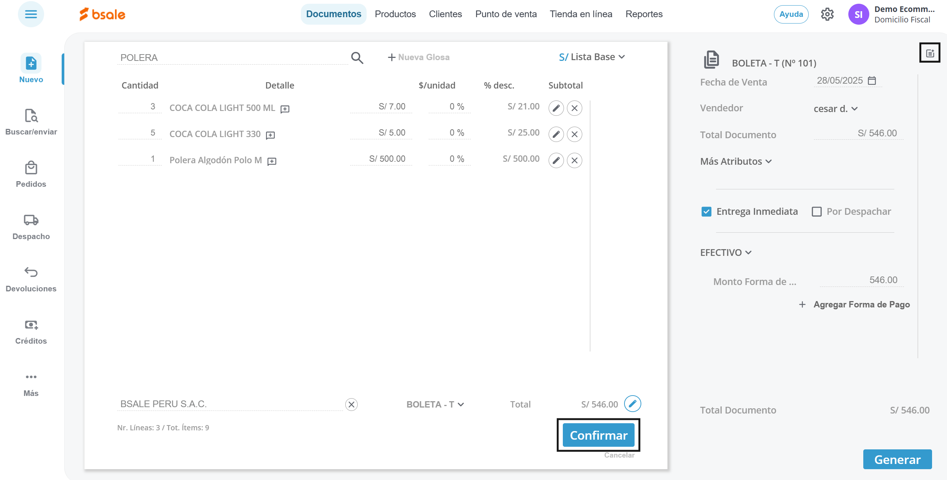The width and height of the screenshot is (947, 480).
Task: Go to the Despacho sidebar section
Action: click(31, 227)
